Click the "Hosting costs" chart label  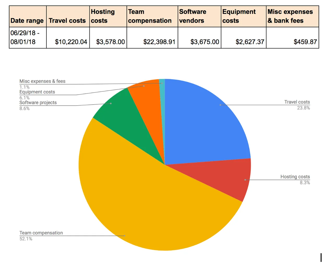295,177
